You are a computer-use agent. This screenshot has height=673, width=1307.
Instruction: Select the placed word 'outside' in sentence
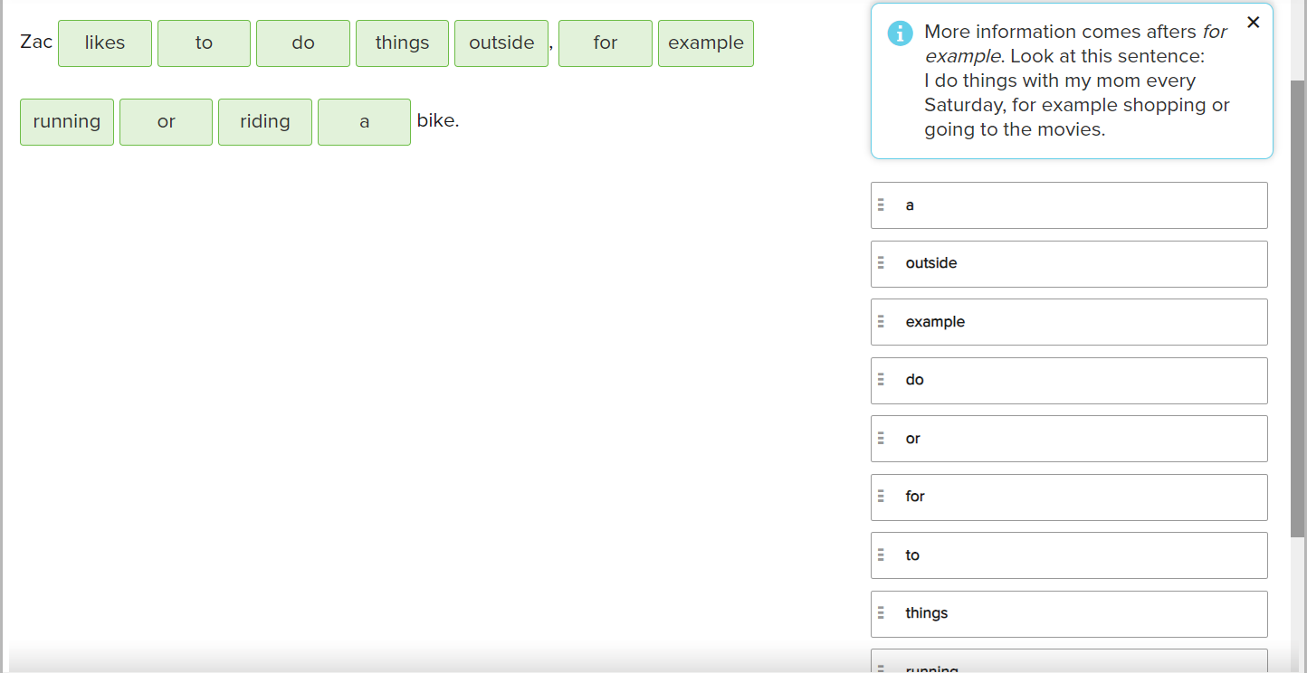click(501, 43)
